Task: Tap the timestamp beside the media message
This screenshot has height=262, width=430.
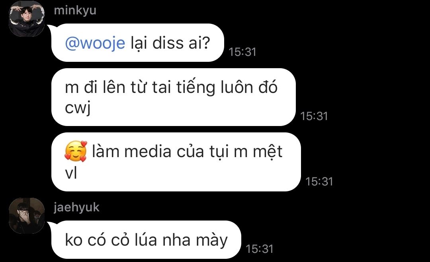Action: pyautogui.click(x=319, y=181)
